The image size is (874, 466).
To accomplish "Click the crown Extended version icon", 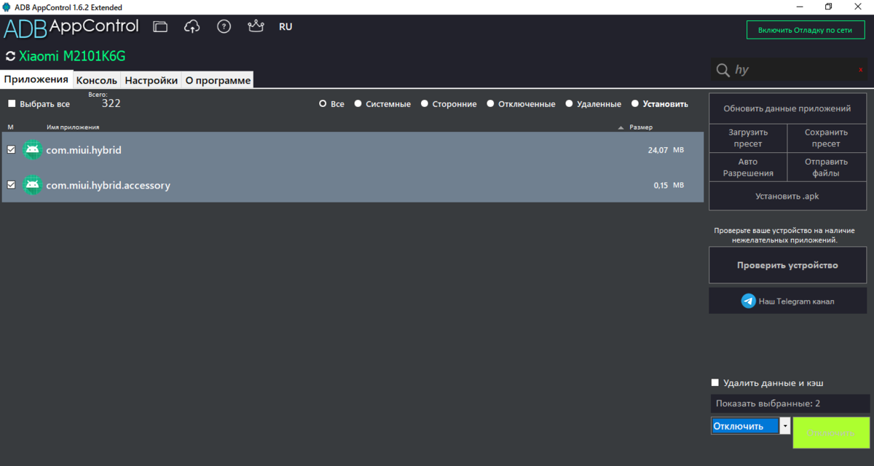I will (256, 26).
